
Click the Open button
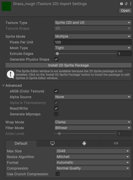[x=125, y=11]
